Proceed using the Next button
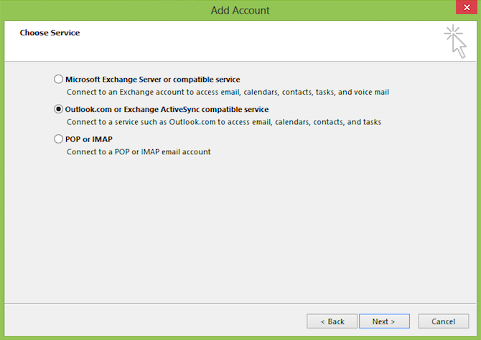 384,321
